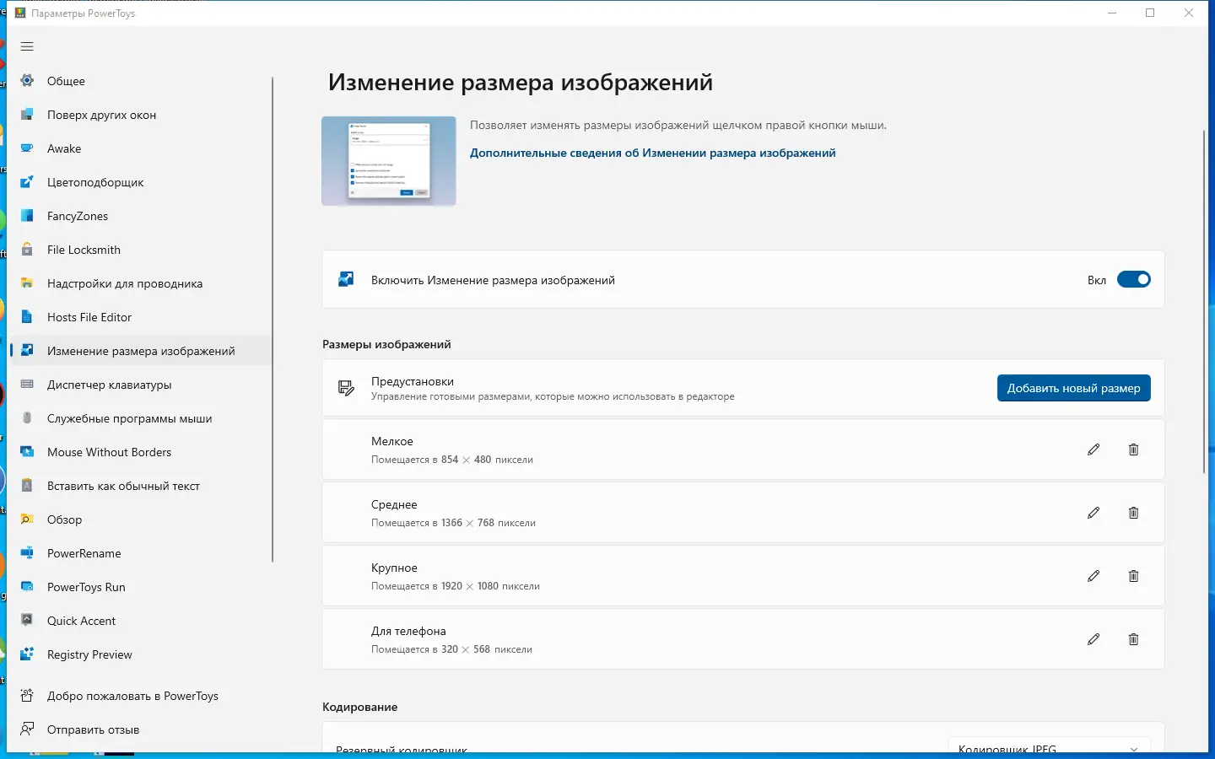This screenshot has width=1215, height=759.
Task: Click the "Обзор" sidebar icon
Action: click(x=27, y=519)
